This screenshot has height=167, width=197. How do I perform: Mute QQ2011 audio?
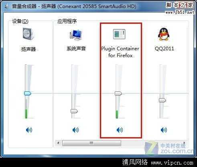164,130
